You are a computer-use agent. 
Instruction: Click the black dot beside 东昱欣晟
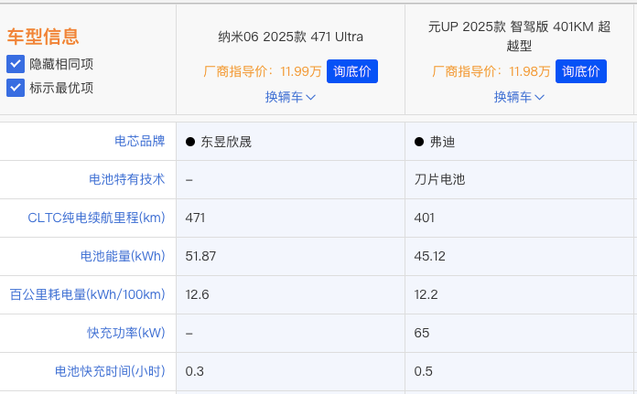coord(190,143)
